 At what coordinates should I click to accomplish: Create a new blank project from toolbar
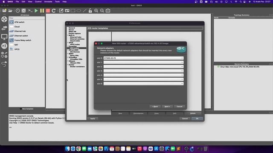point(4,11)
